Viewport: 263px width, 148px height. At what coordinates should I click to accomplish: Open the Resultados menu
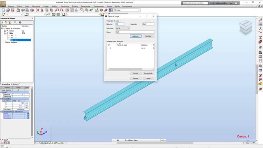point(65,6)
